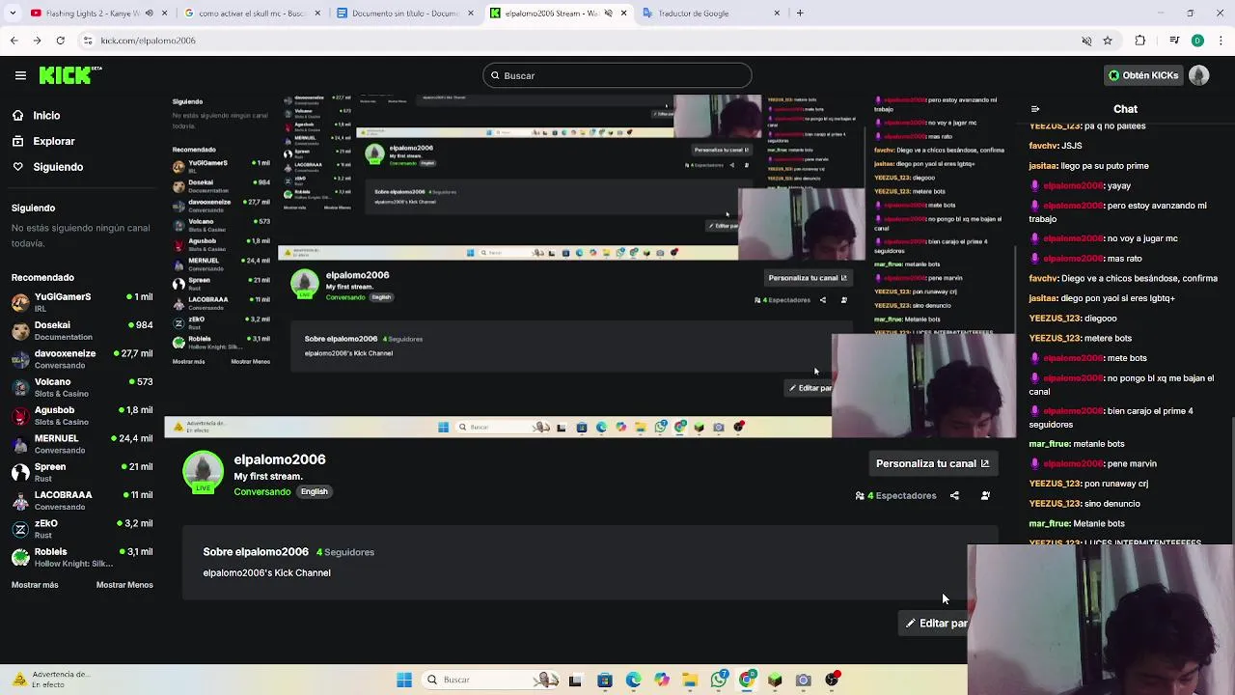Mute the Flashing Lights tab audio icon

[150, 14]
